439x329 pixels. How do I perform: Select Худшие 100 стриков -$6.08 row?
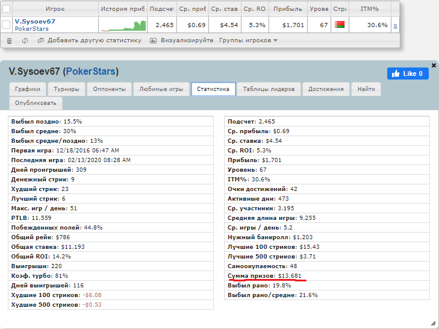[x=111, y=295]
